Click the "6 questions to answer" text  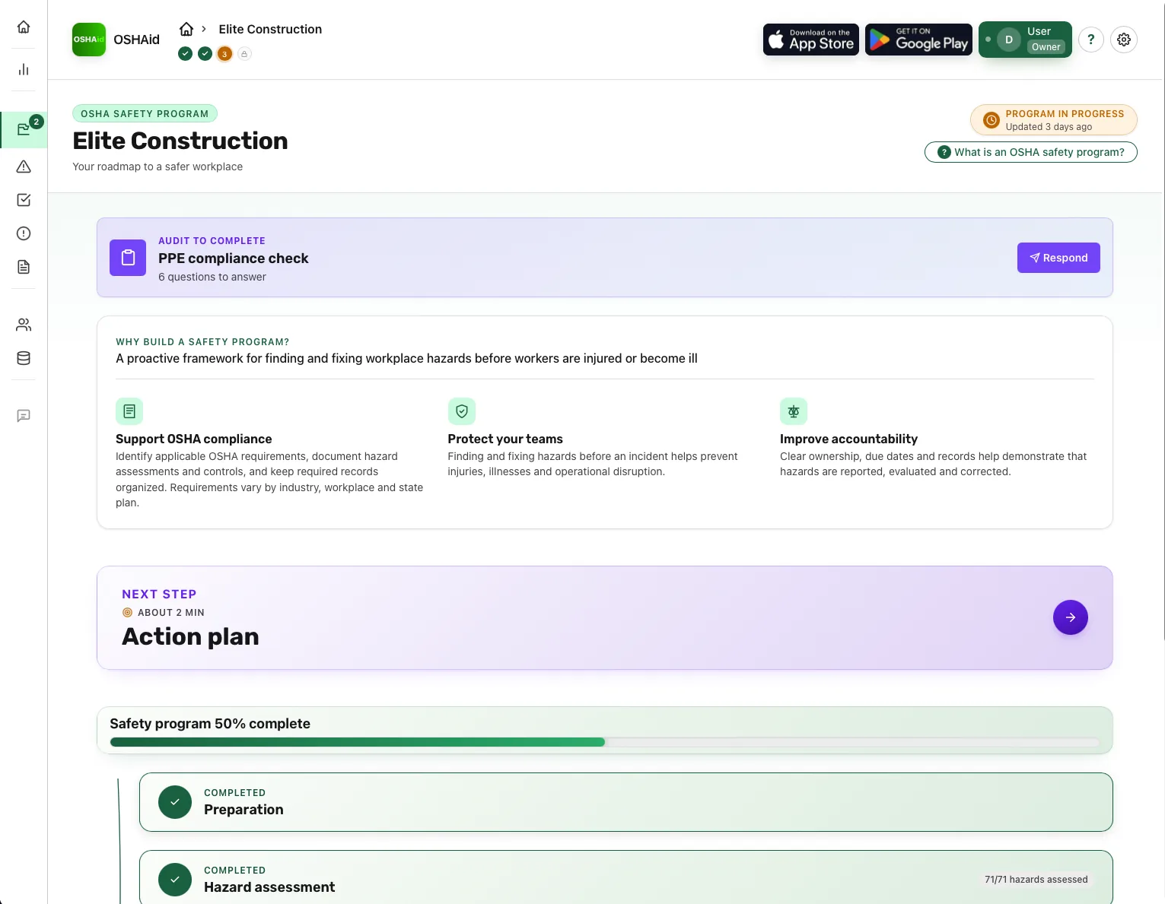[212, 277]
